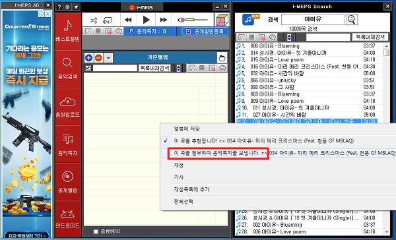Image resolution: width=396 pixels, height=240 pixels.
Task: Open the 3D cube visual icon
Action: [222, 20]
